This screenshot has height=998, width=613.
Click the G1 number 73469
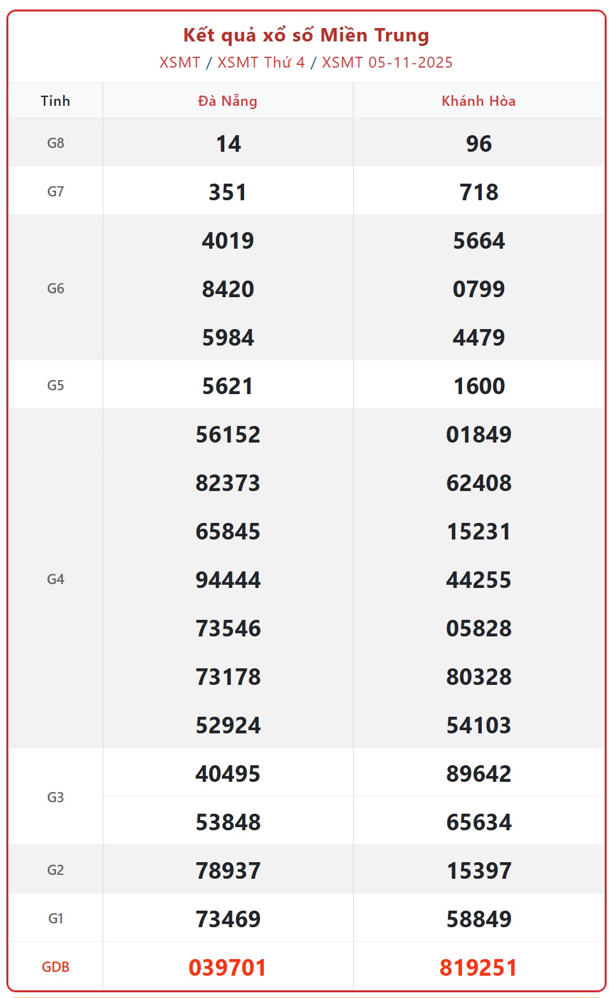228,919
